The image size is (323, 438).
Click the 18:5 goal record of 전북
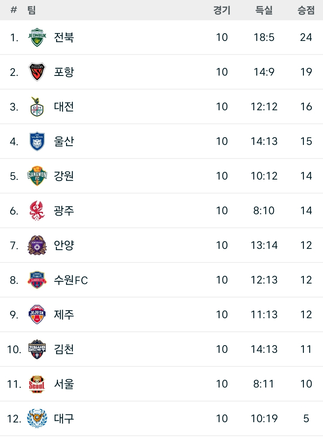click(x=264, y=37)
